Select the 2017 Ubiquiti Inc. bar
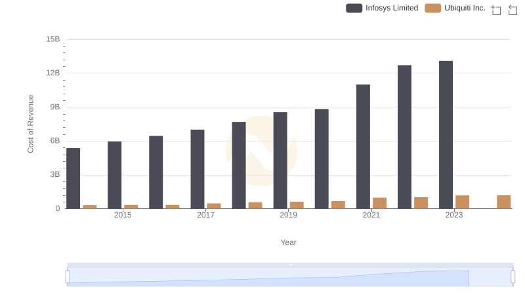 click(214, 206)
